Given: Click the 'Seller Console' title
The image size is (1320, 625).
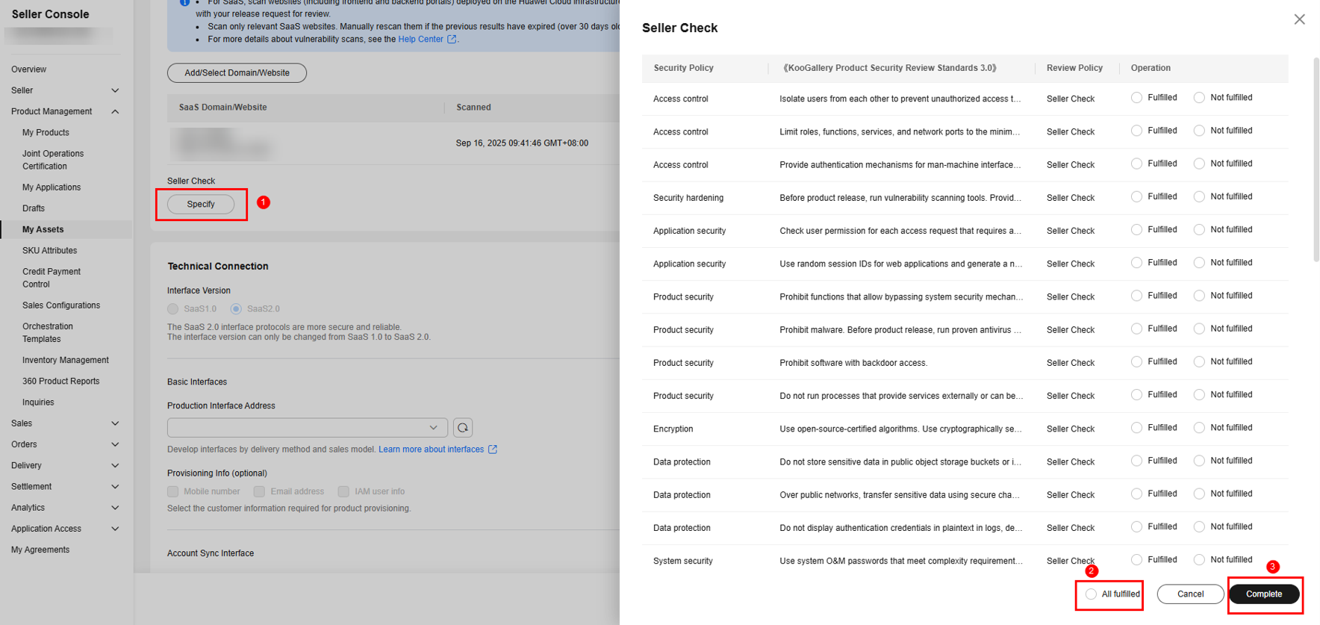Looking at the screenshot, I should tap(50, 14).
